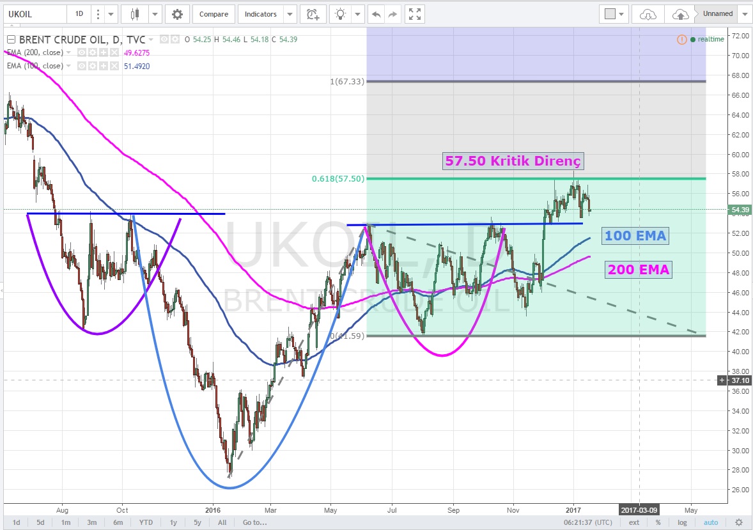Toggle log scale on price axis
The image size is (753, 530).
(x=682, y=522)
